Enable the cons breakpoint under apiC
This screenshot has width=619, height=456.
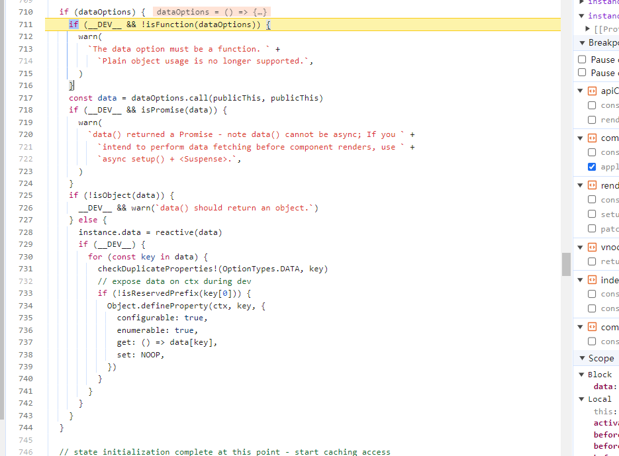592,105
